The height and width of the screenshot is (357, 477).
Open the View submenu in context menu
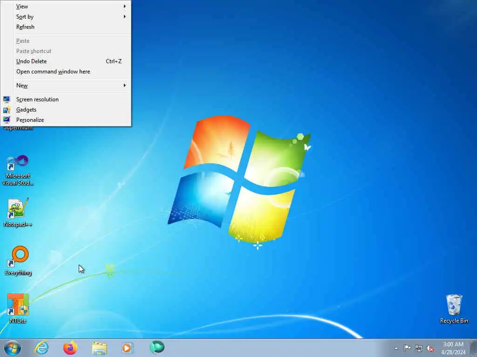66,7
